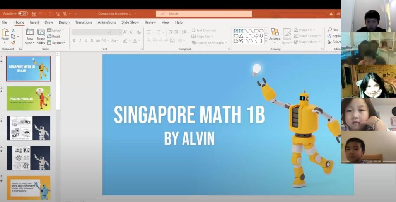
Task: Click the Search box in title bar
Action: tap(204, 13)
